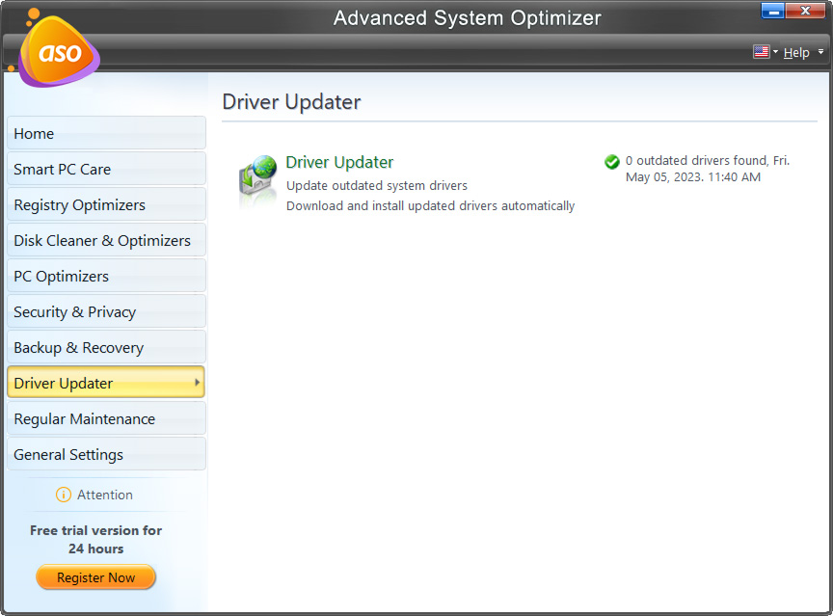Close the Advanced System Optimizer window

tap(805, 11)
